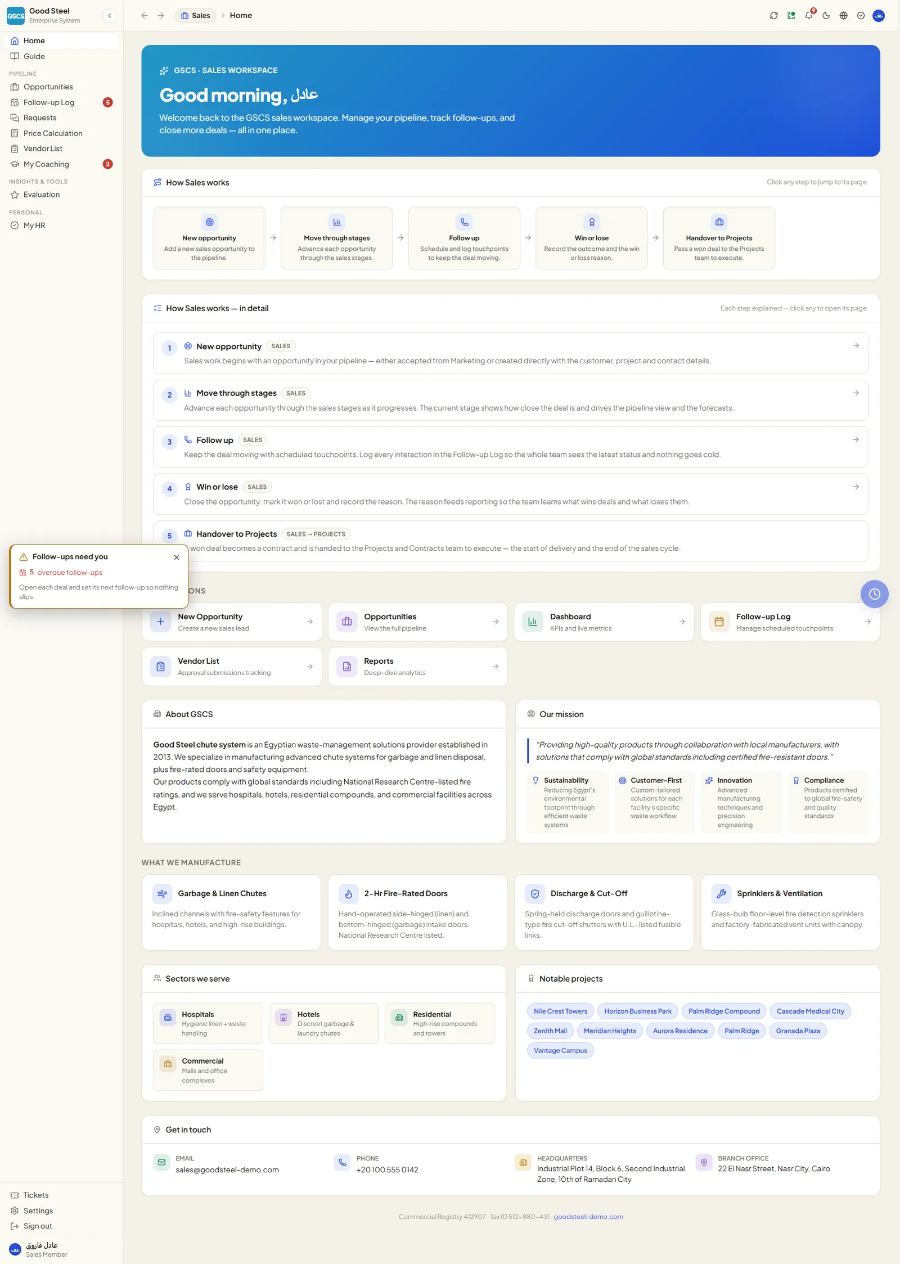Click the Follow-up Log calendar icon card
This screenshot has width=900, height=1264.
coord(719,622)
